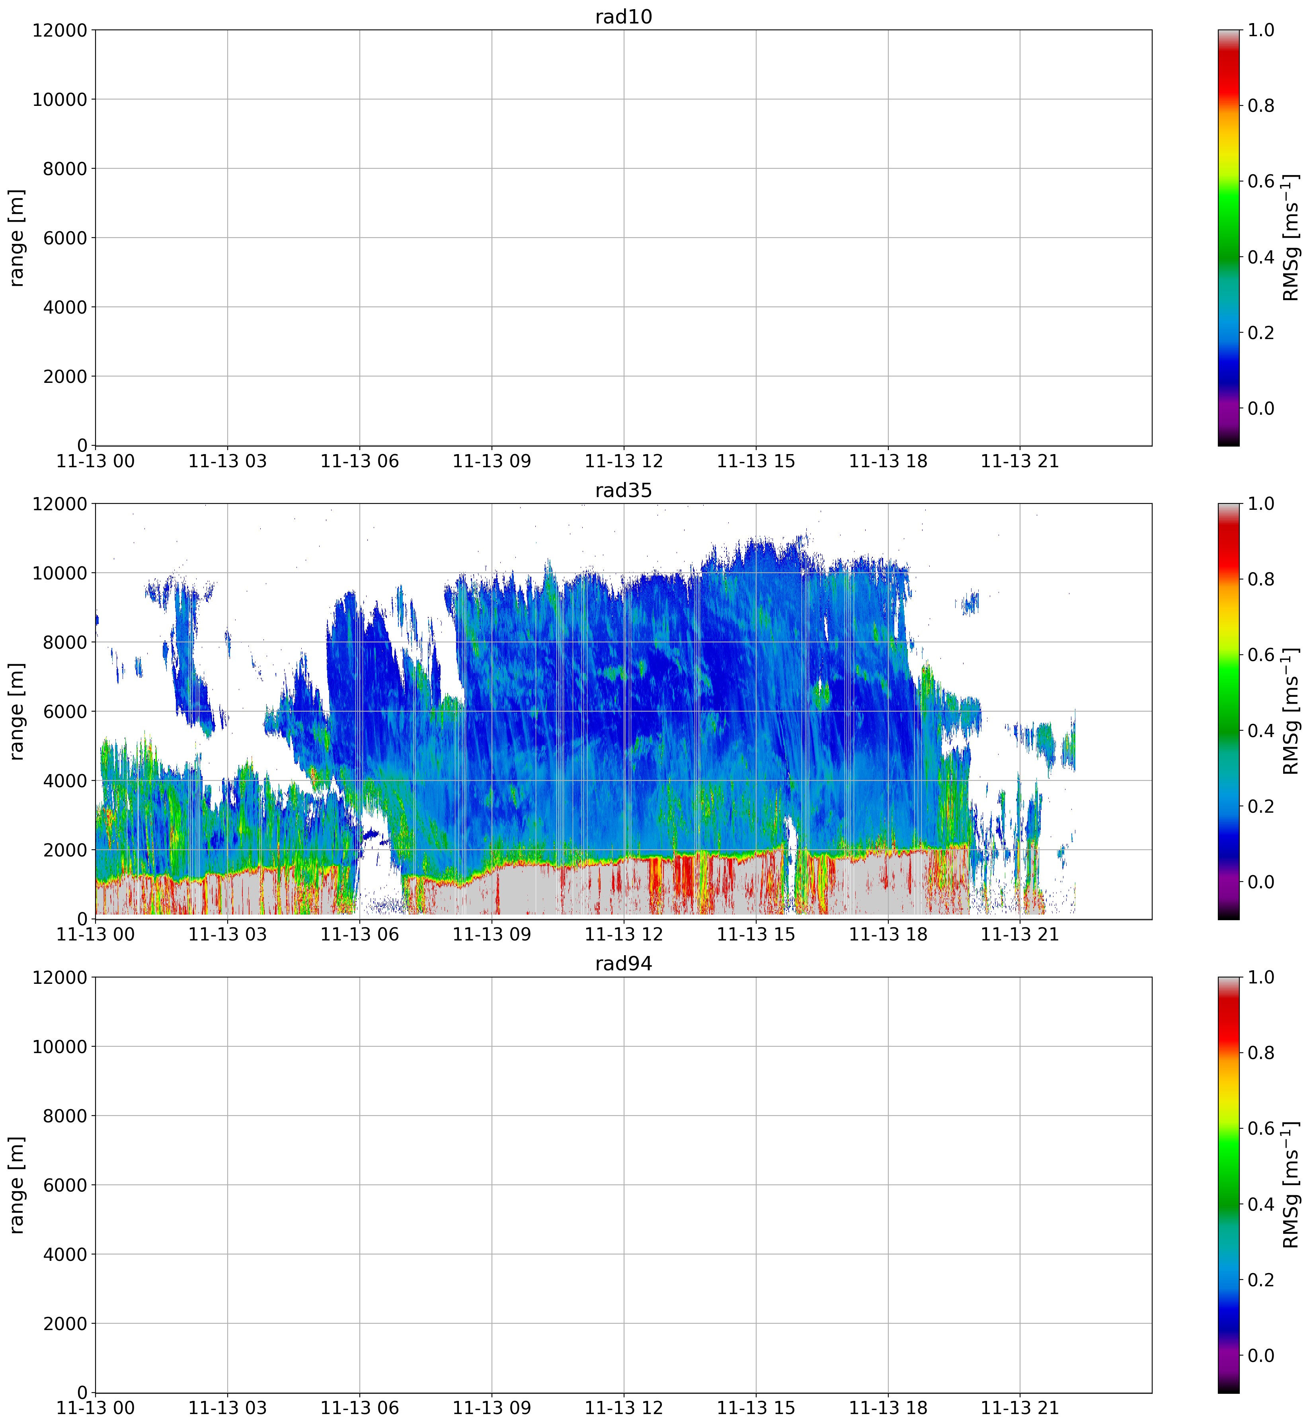
Task: Click the top colorbar beside rad10
Action: pyautogui.click(x=1229, y=238)
